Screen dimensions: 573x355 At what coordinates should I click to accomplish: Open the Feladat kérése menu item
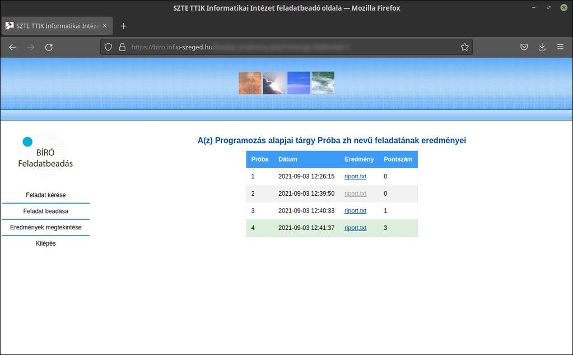click(x=46, y=195)
